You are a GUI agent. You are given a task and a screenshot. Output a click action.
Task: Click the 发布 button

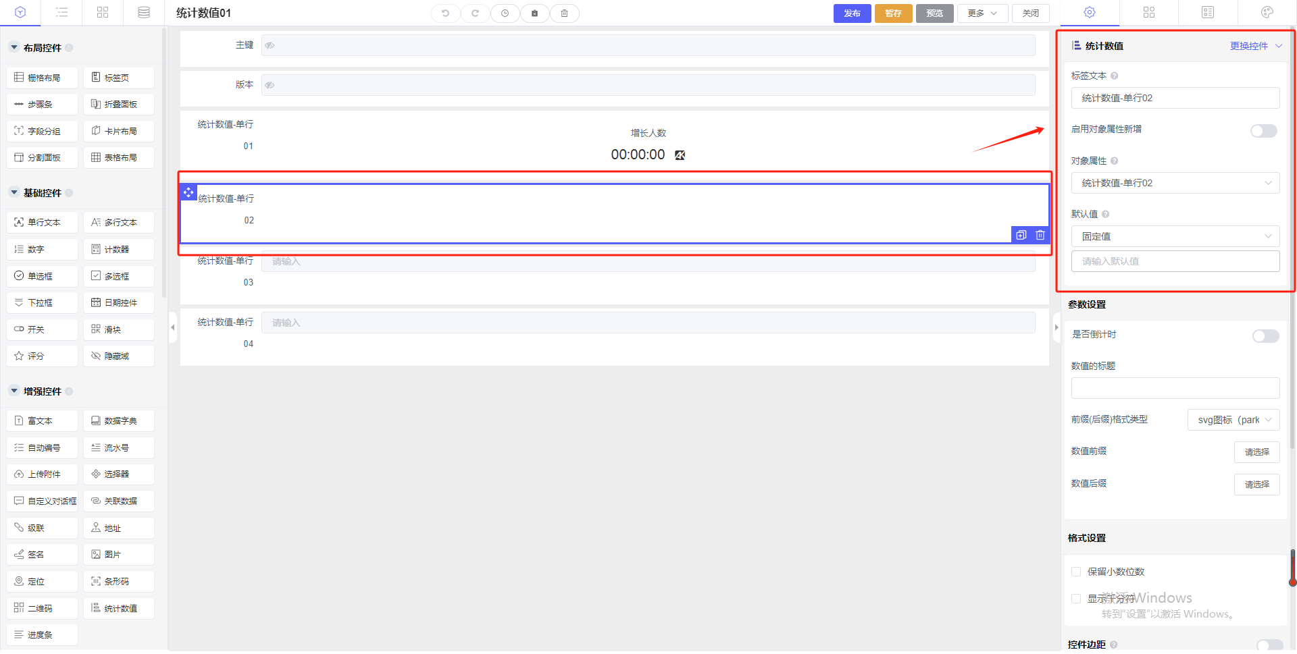click(852, 13)
